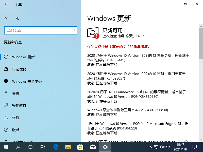Toggle the 中 input method indicator
Screen dimensions: 203x152
pyautogui.click(x=168, y=147)
